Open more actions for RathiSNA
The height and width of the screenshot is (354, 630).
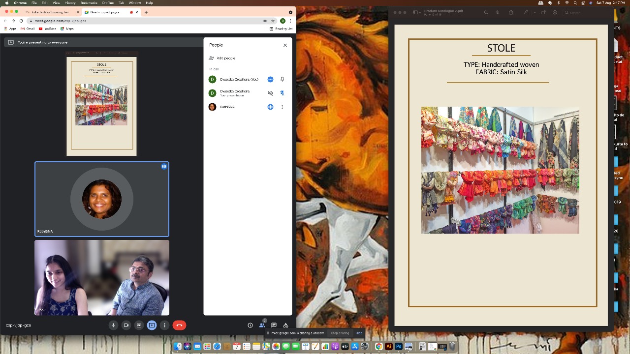pos(282,107)
